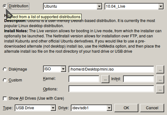Click the Initrd input field

pos(139,79)
